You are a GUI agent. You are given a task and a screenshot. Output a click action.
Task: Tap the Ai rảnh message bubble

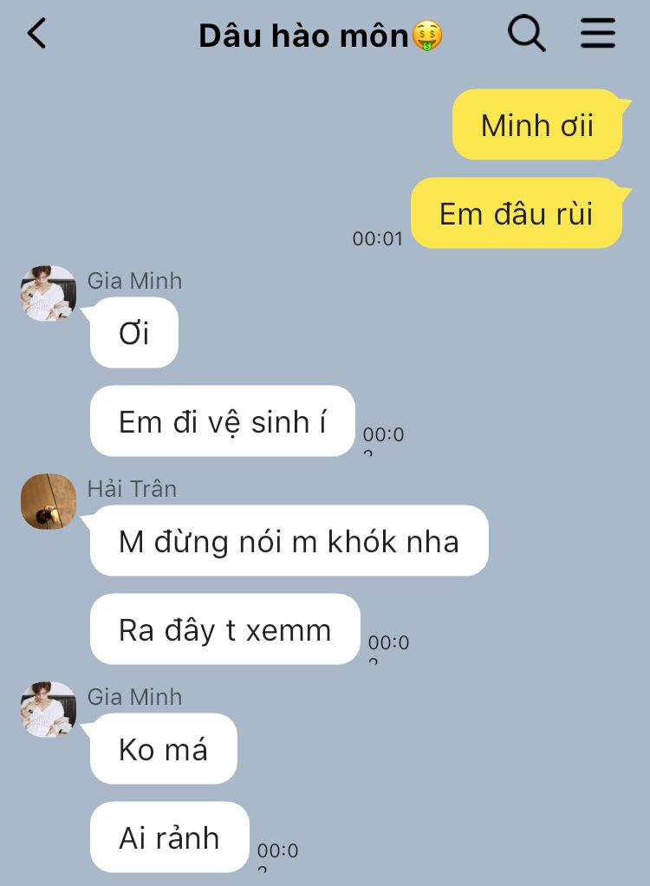[169, 837]
